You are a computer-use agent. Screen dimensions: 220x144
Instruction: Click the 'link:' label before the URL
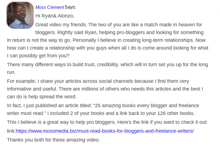[x=11, y=131]
